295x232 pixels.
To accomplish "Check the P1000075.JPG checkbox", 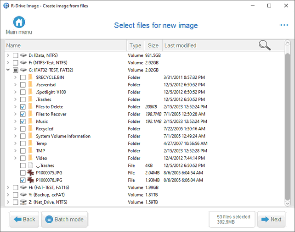I will (23, 173).
